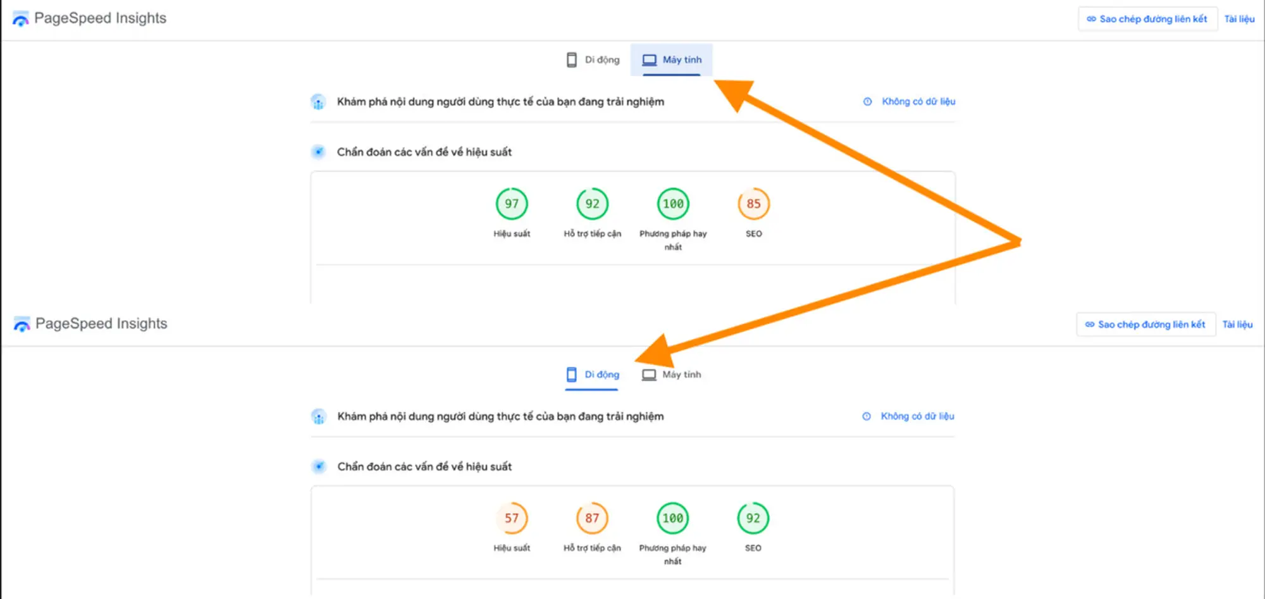Click the mobile phone icon in the top report tabs
Image resolution: width=1265 pixels, height=599 pixels.
[572, 60]
